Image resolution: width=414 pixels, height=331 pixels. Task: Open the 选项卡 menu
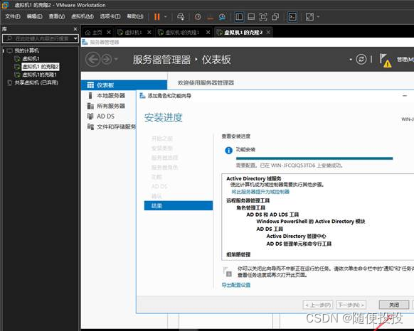pos(110,16)
